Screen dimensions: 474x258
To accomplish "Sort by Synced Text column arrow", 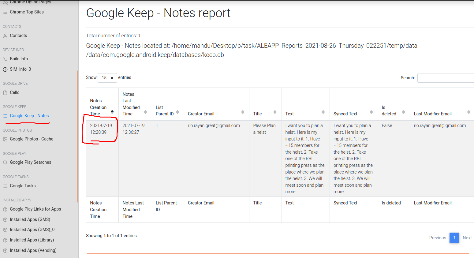I will coord(371,112).
